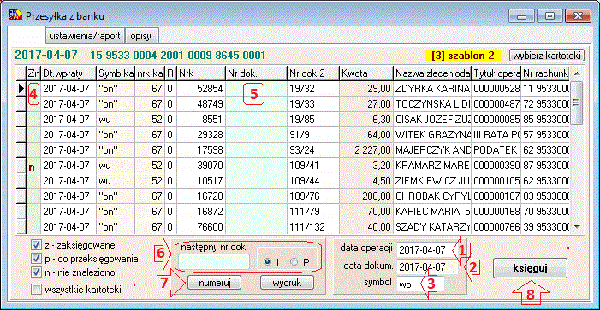Screen dimensions: 600x310
Task: Select the cell ZIEMKIEWICZ JU
Action: 432,181
